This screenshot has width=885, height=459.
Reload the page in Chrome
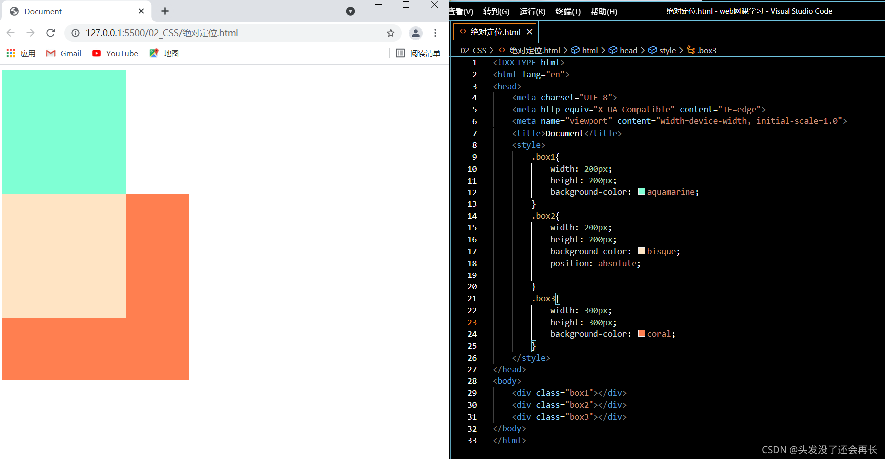pos(51,33)
